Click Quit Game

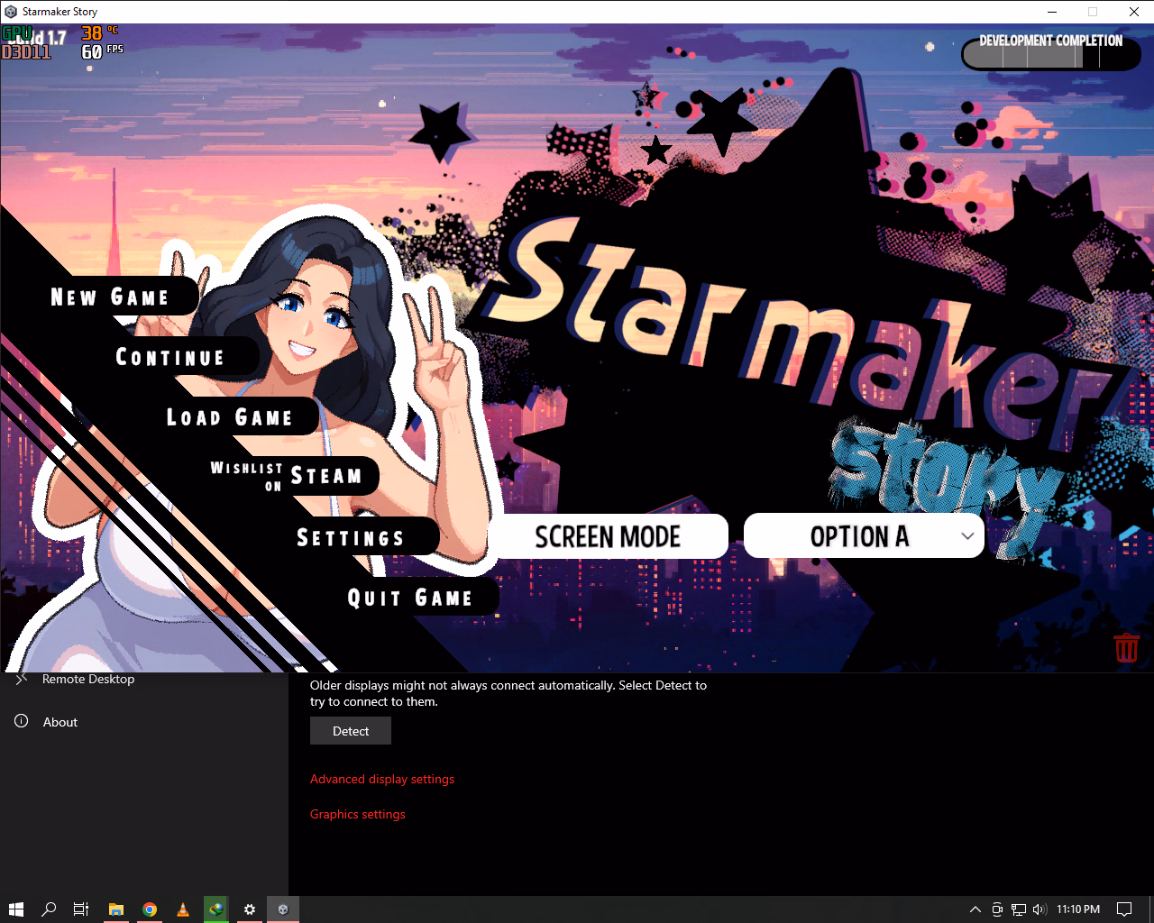click(410, 599)
